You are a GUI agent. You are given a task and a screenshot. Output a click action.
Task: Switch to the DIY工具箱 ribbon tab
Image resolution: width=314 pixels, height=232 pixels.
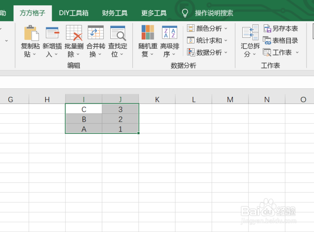pyautogui.click(x=74, y=13)
